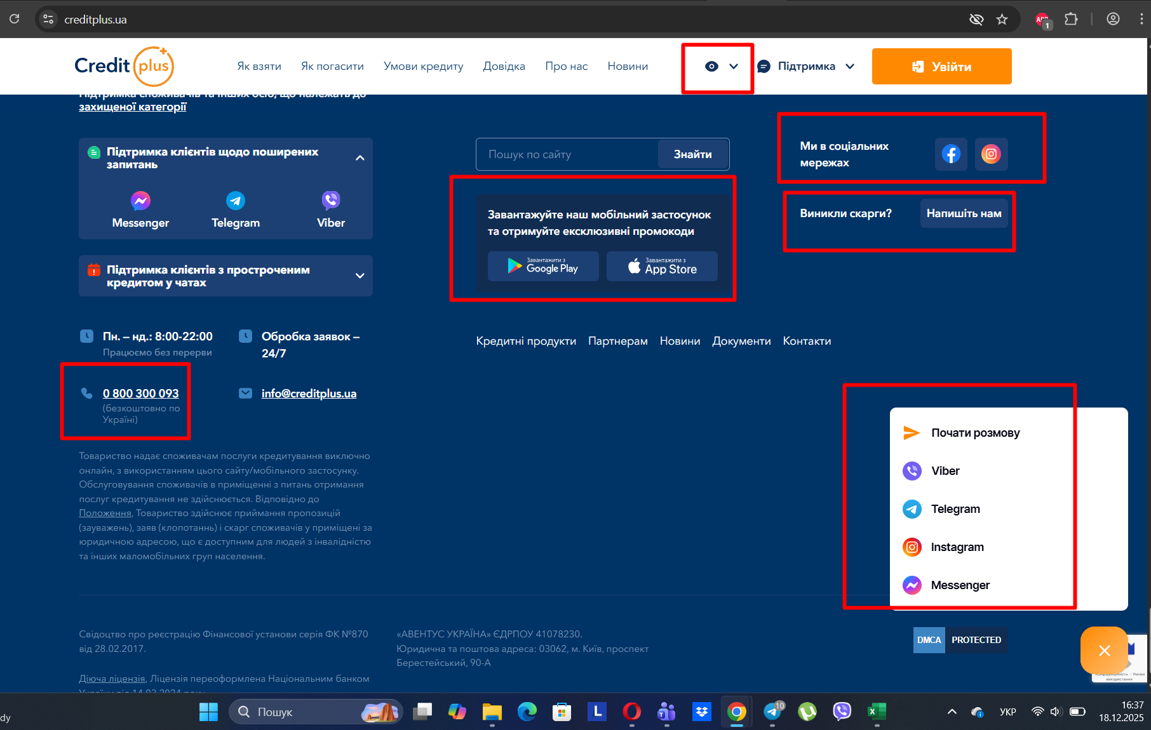This screenshot has height=730, width=1151.
Task: Open Новини in the top navigation
Action: point(628,66)
